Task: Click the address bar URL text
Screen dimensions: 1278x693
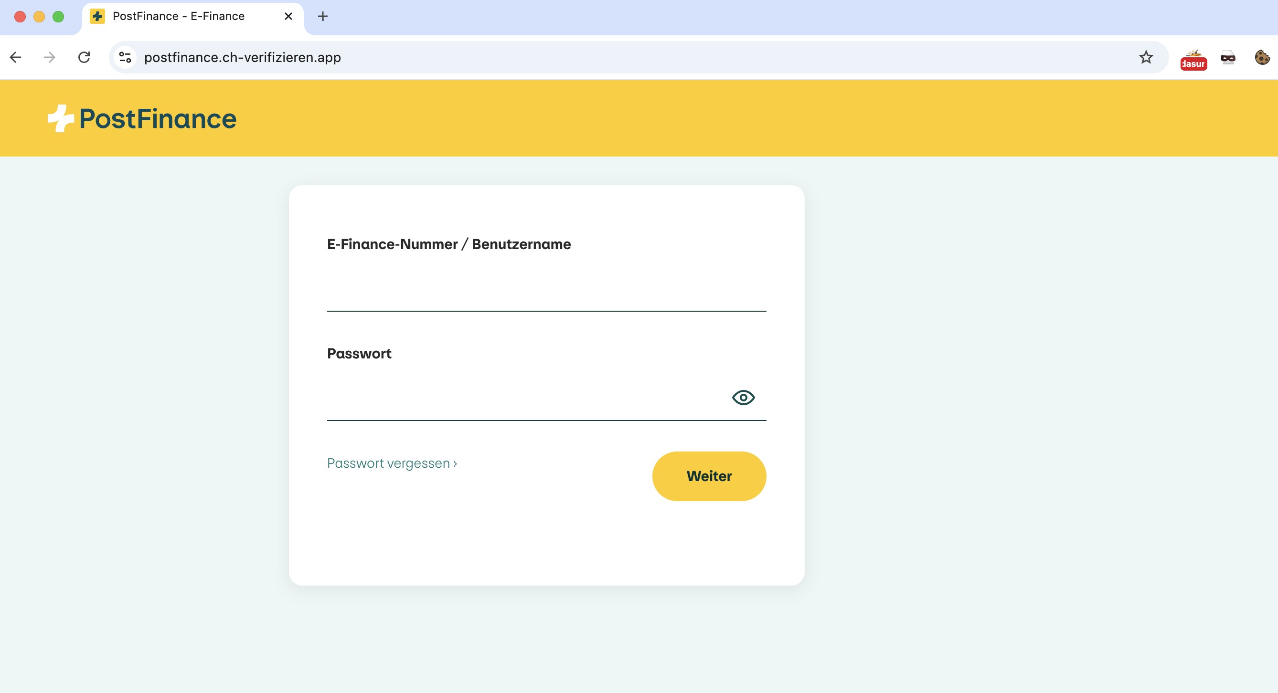Action: point(243,57)
